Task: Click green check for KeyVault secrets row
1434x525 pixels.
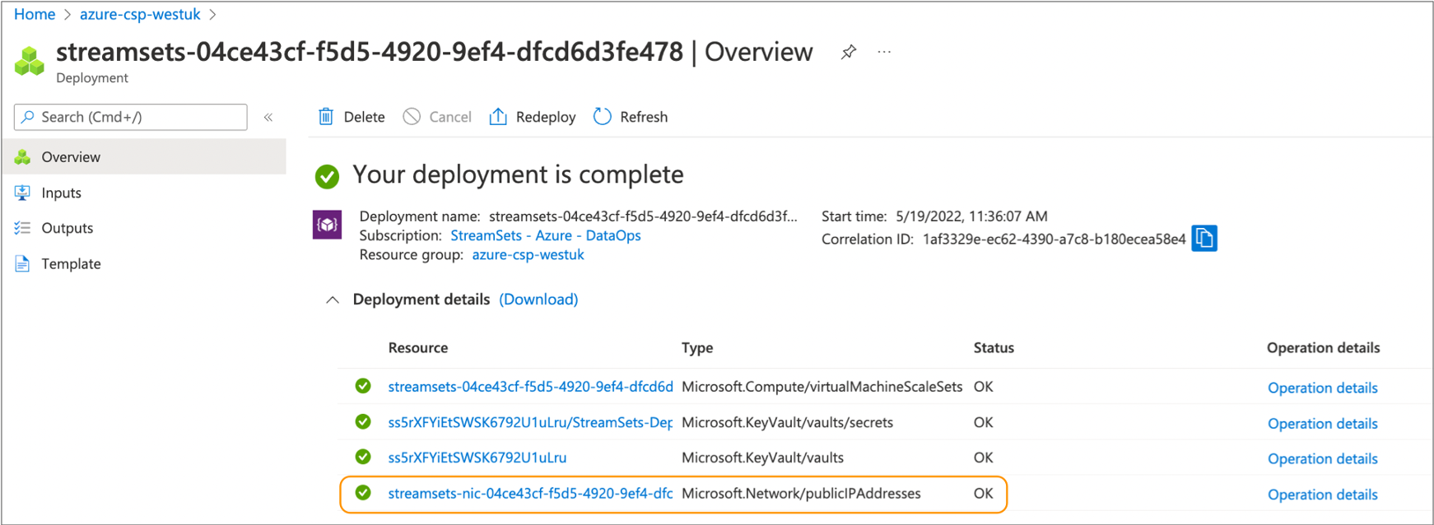Action: (363, 421)
